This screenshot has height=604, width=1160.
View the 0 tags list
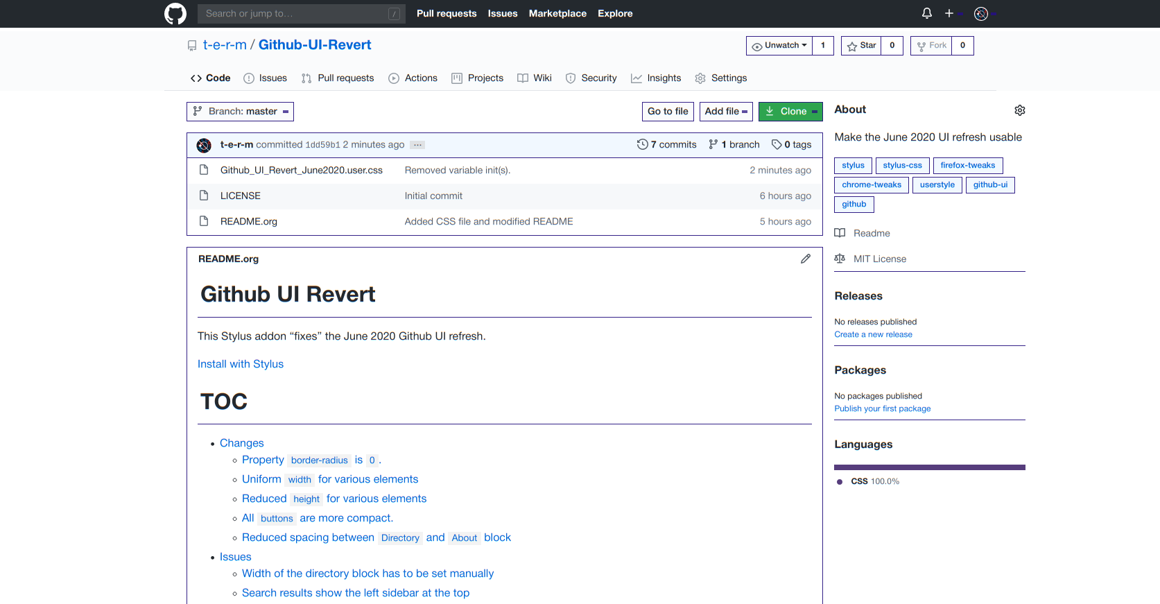coord(791,145)
